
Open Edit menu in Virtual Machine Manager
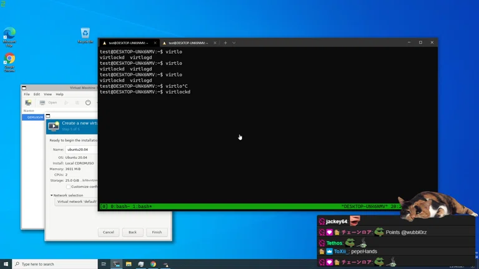coord(37,94)
